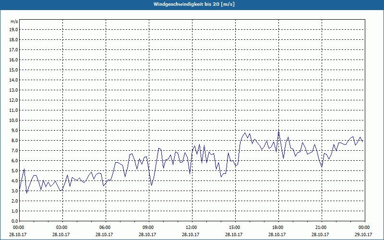Click the 10,0 y-axis label
The image size is (384, 240).
[x=13, y=120]
